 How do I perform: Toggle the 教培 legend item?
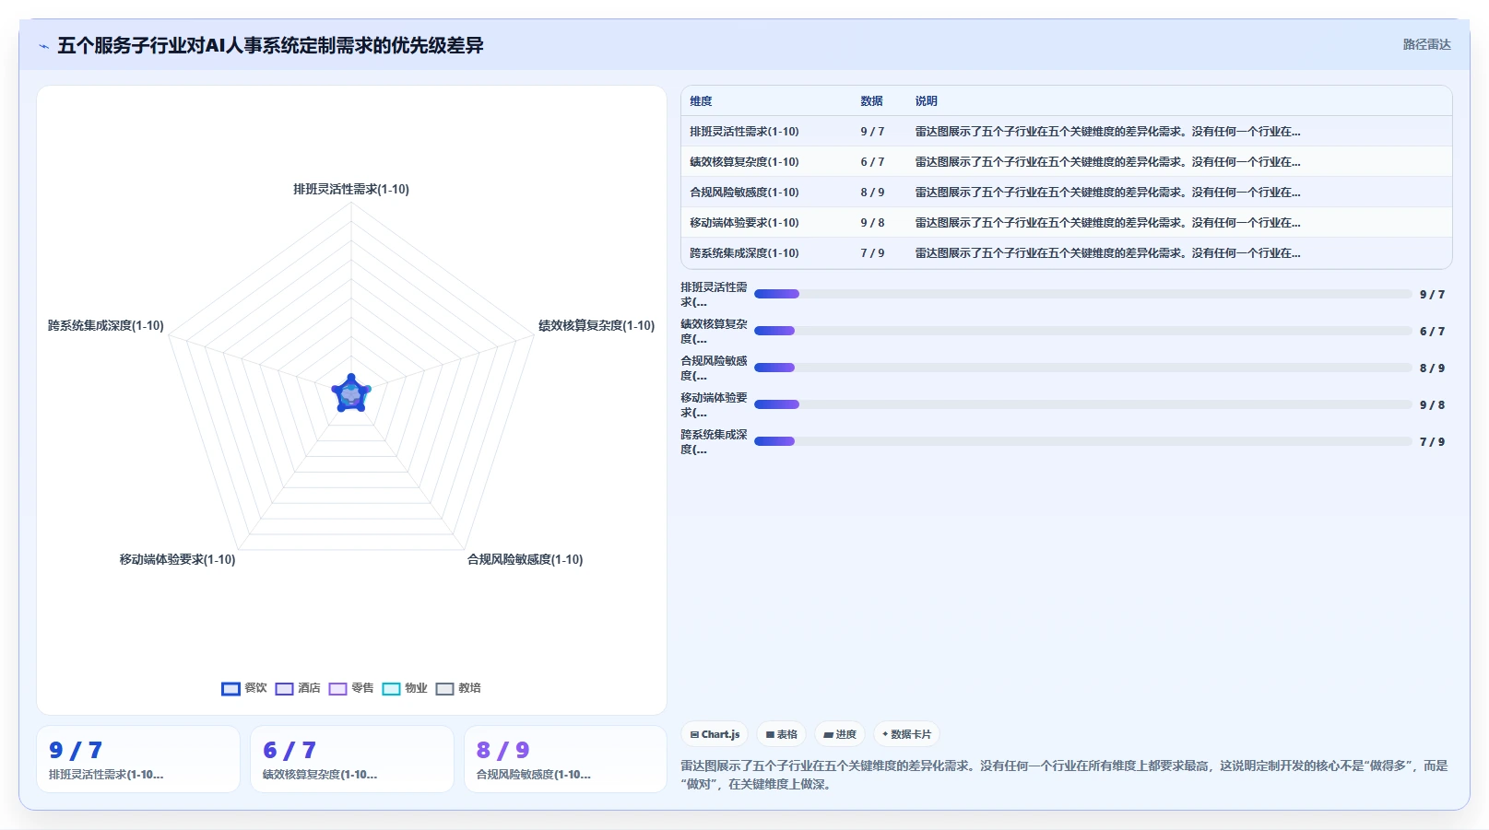pyautogui.click(x=458, y=688)
